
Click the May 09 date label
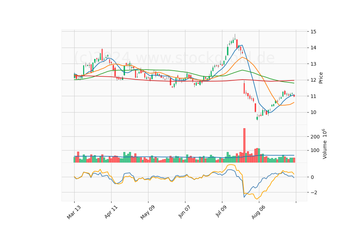(147, 212)
